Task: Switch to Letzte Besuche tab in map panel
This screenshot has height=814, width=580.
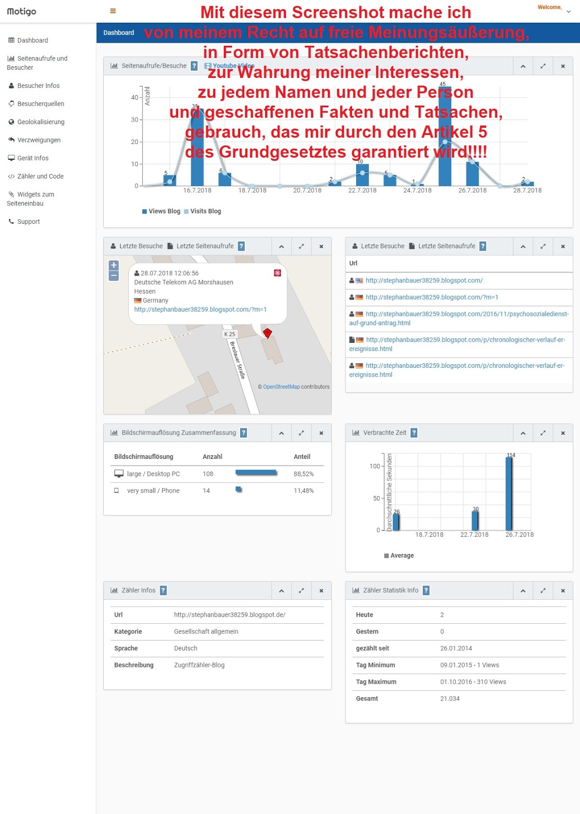Action: click(137, 246)
